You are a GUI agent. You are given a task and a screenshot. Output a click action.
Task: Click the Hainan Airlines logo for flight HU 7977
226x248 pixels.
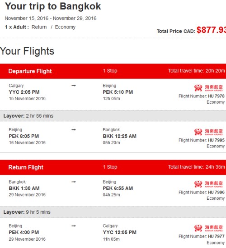pos(208,228)
